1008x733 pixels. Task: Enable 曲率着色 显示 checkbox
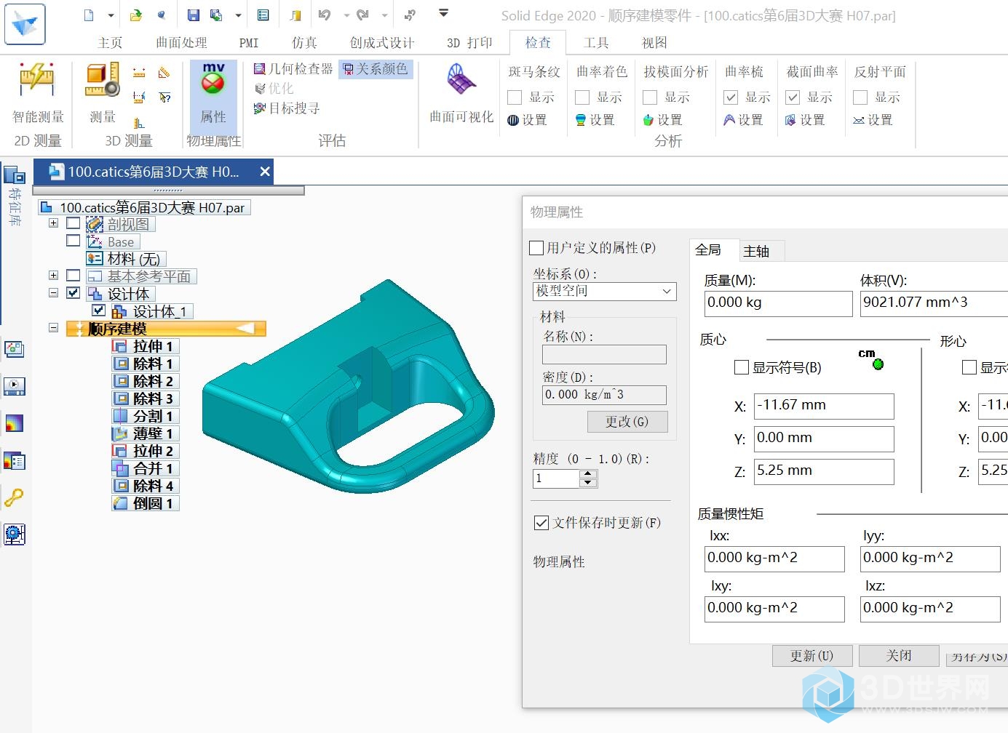[x=582, y=97]
